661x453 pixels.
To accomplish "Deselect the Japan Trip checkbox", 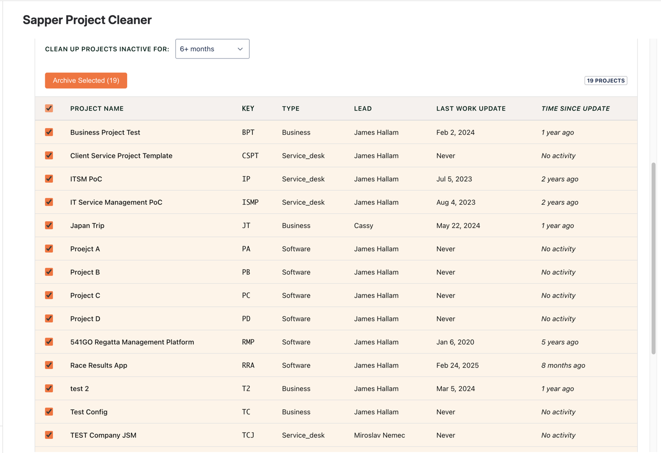I will (x=49, y=225).
